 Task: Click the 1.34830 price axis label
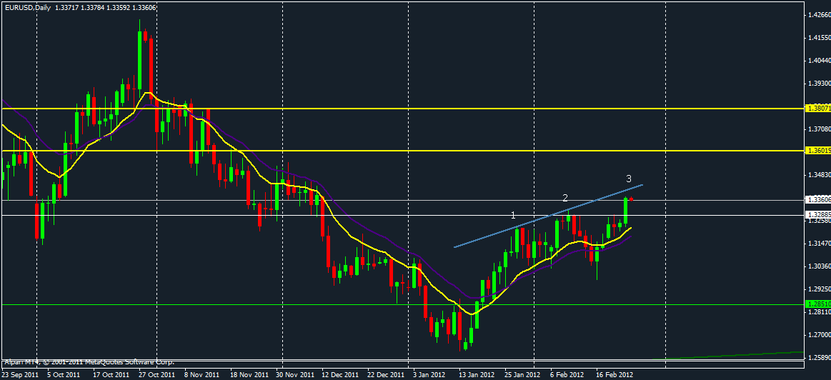point(819,174)
